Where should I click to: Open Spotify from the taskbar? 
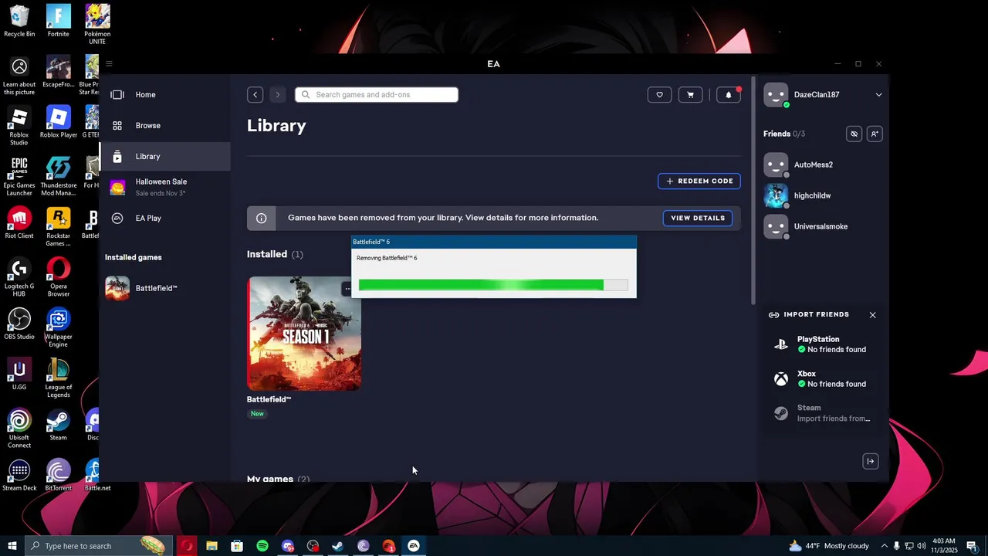[262, 546]
